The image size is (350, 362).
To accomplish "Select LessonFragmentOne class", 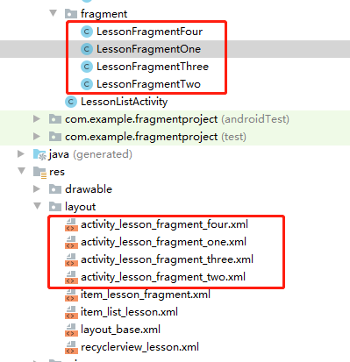I will [x=148, y=49].
